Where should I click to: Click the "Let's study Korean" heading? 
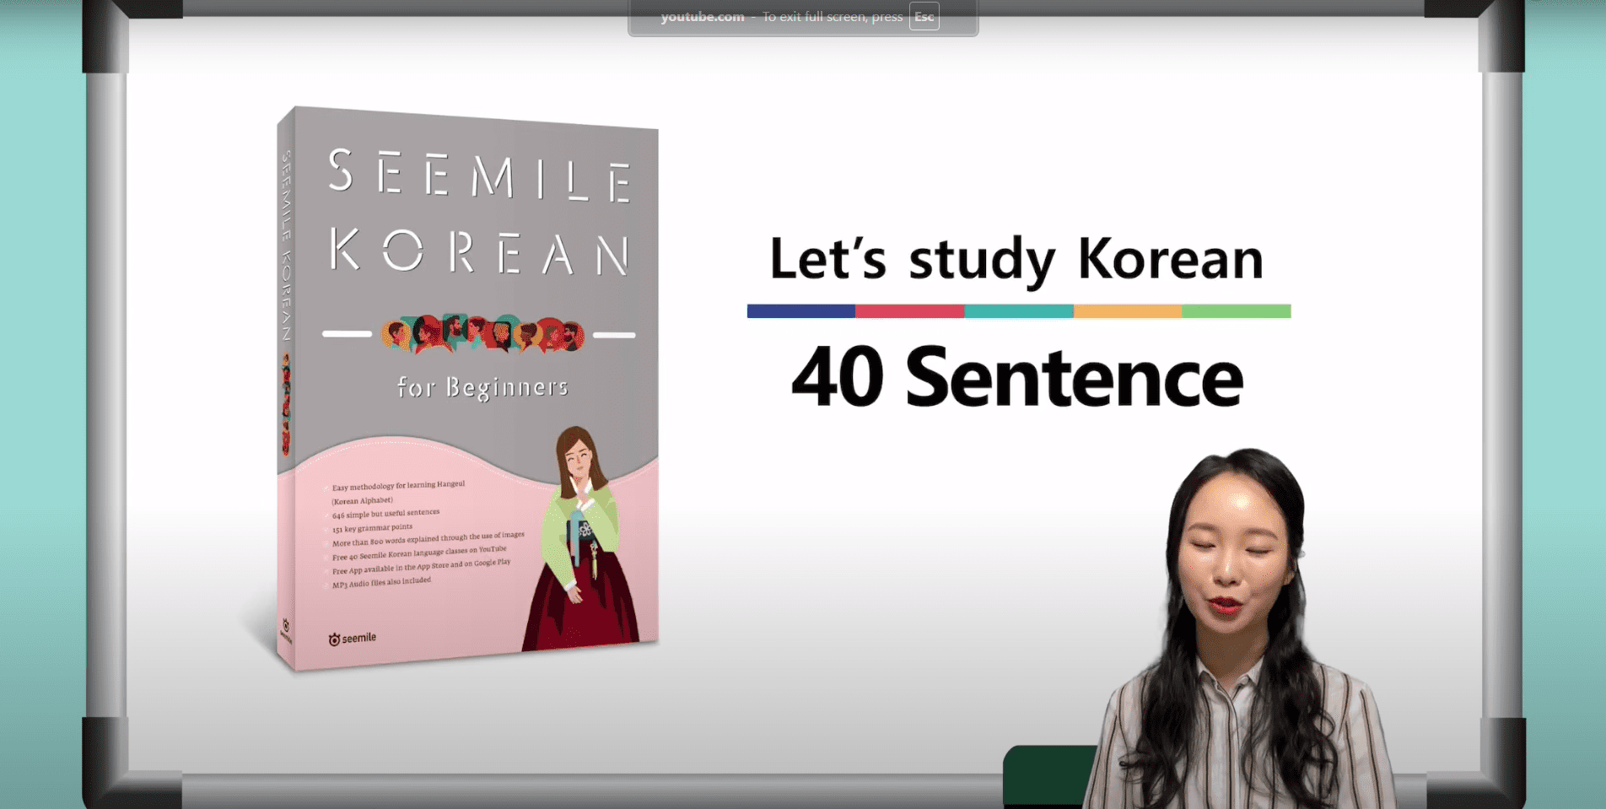tap(1016, 259)
